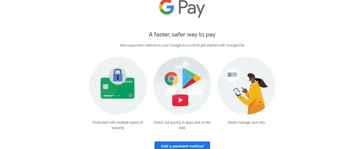This screenshot has height=149, width=364.
Task: Click the "Add a payment method to your Google Account" subtitle
Action: pos(182,45)
